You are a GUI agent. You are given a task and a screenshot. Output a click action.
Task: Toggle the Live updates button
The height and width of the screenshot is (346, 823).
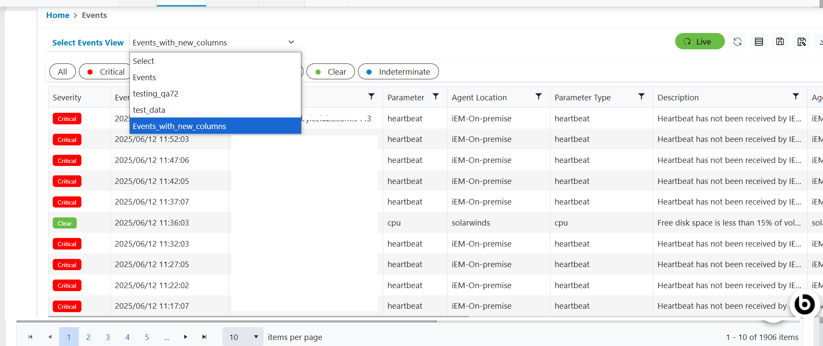(x=700, y=42)
